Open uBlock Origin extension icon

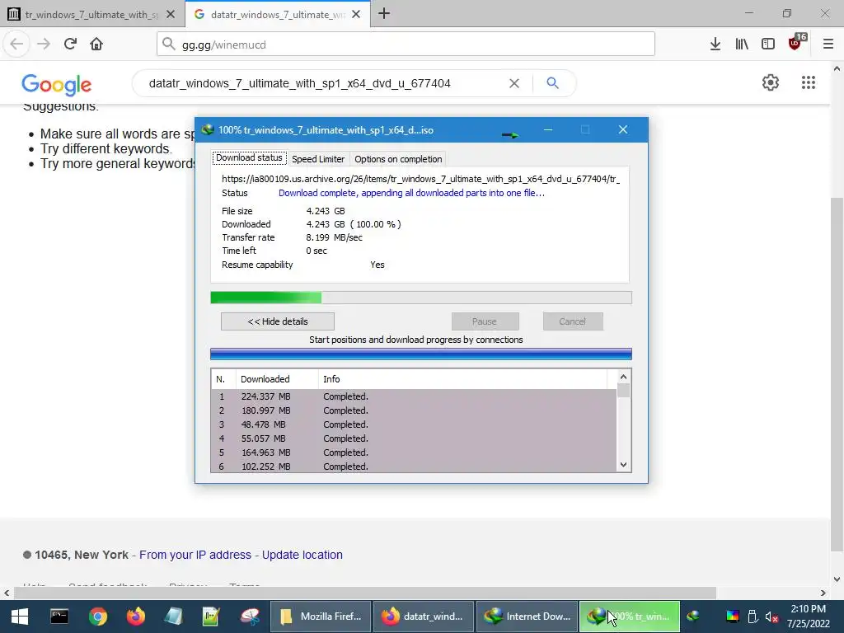coord(795,43)
